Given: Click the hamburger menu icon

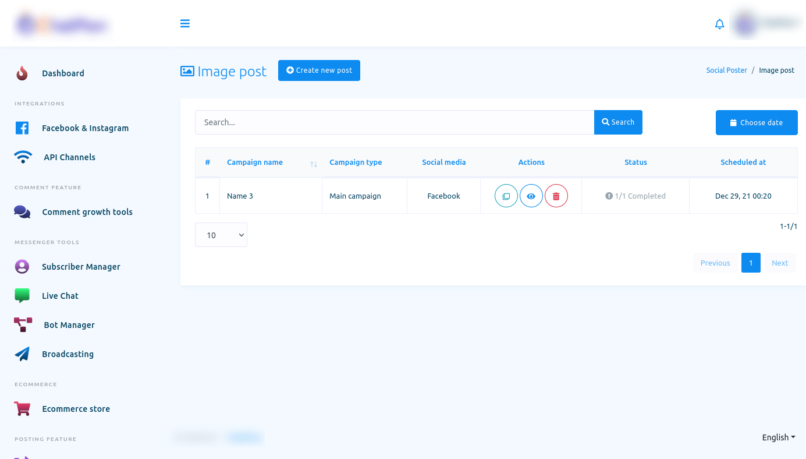Looking at the screenshot, I should coord(185,24).
